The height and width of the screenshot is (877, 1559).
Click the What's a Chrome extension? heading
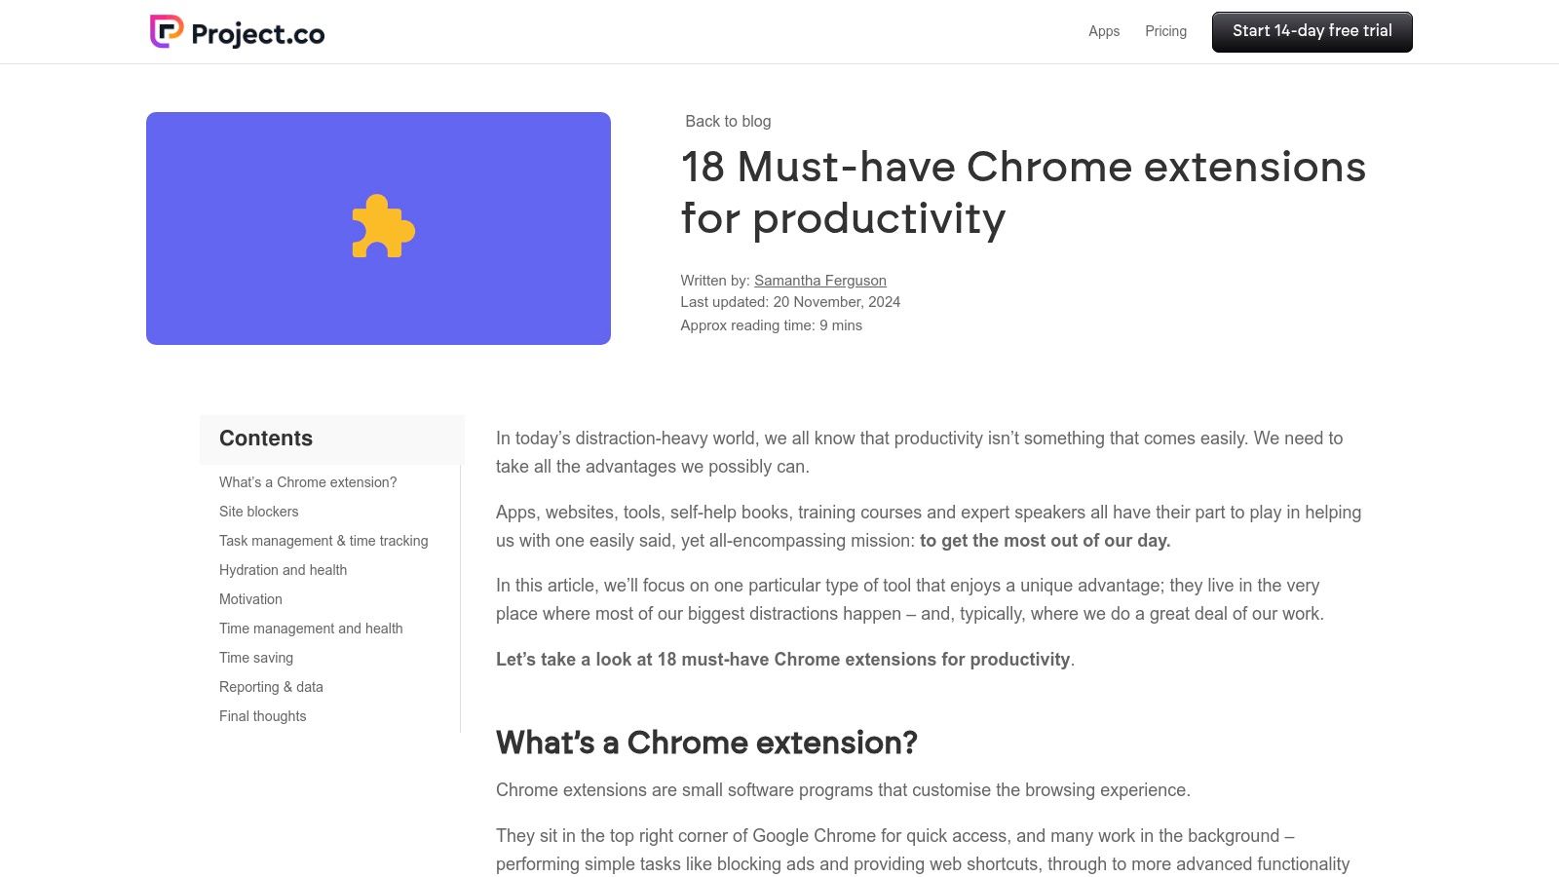tap(706, 743)
